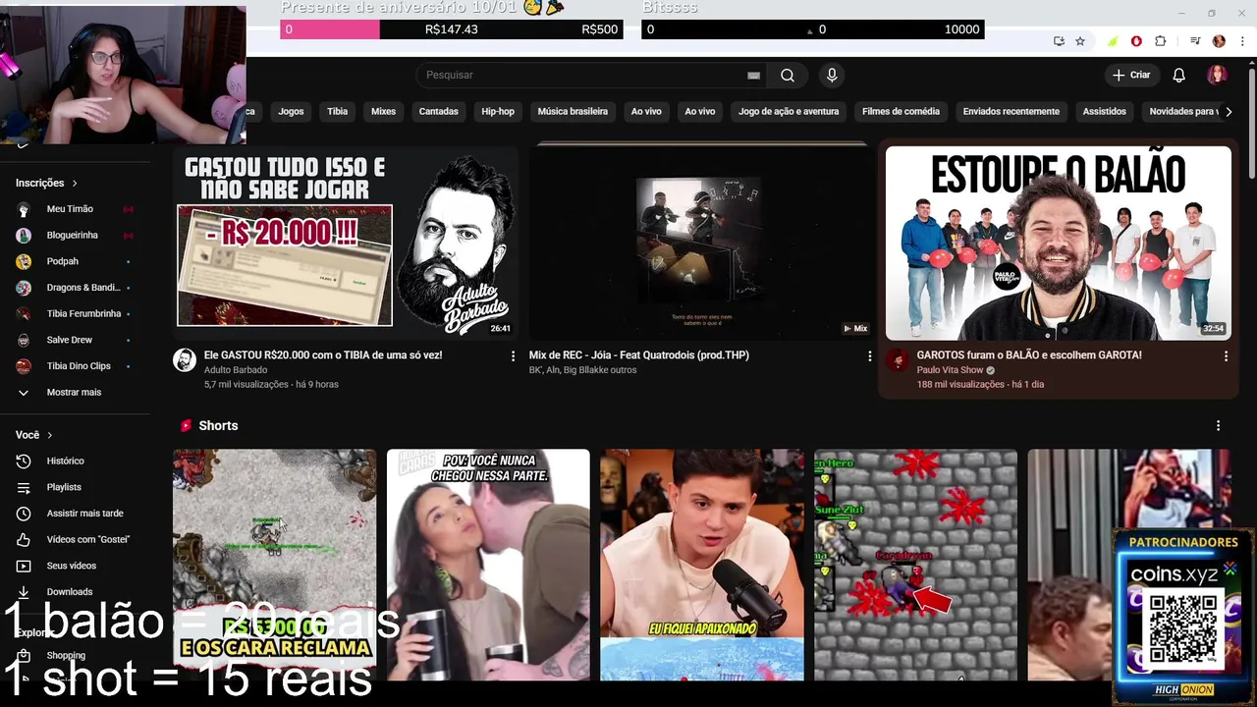Expand Mostrar mais subscriptions
This screenshot has width=1257, height=707.
tap(75, 392)
